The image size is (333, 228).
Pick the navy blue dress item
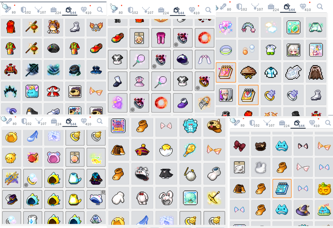96,70
